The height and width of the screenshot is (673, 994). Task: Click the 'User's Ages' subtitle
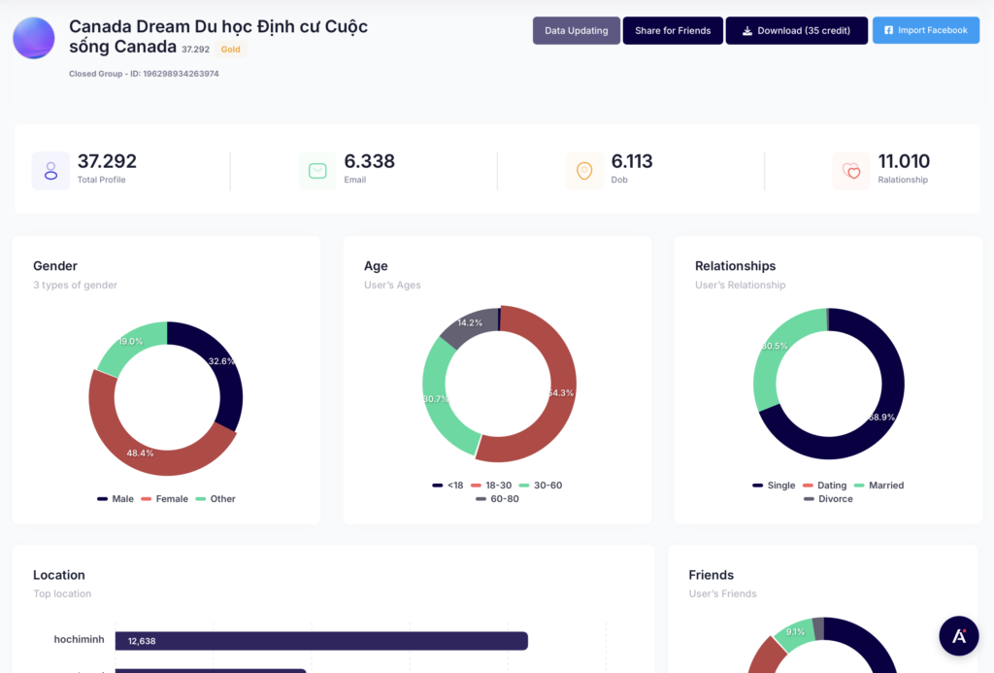click(x=392, y=285)
